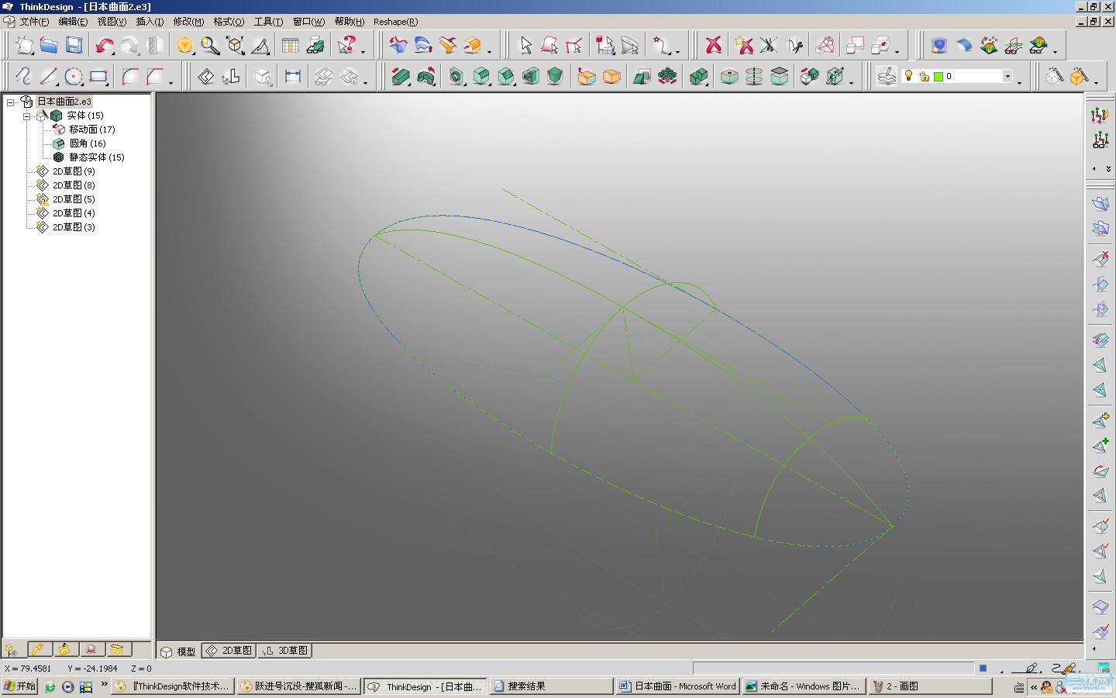Open 搜索结果 taskbar window
This screenshot has width=1116, height=698.
pyautogui.click(x=551, y=686)
